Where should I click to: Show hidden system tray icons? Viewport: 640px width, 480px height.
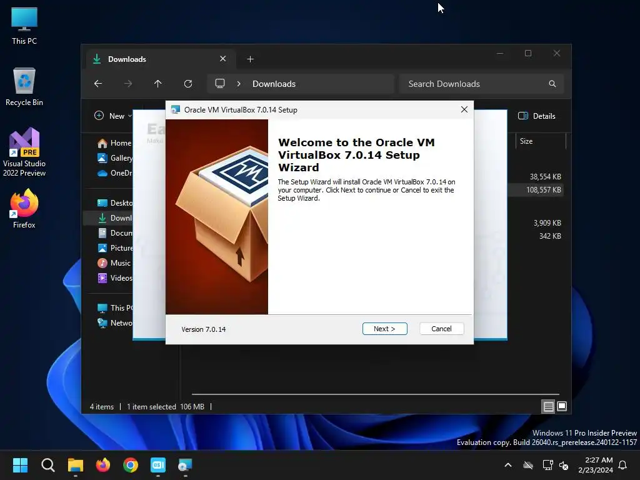508,465
